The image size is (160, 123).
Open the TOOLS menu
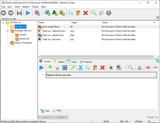35,7
